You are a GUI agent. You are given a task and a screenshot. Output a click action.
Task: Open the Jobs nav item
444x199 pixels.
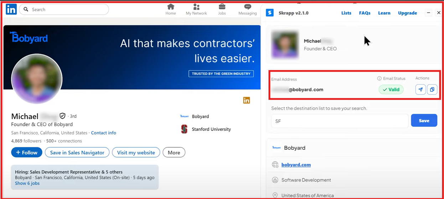point(222,10)
